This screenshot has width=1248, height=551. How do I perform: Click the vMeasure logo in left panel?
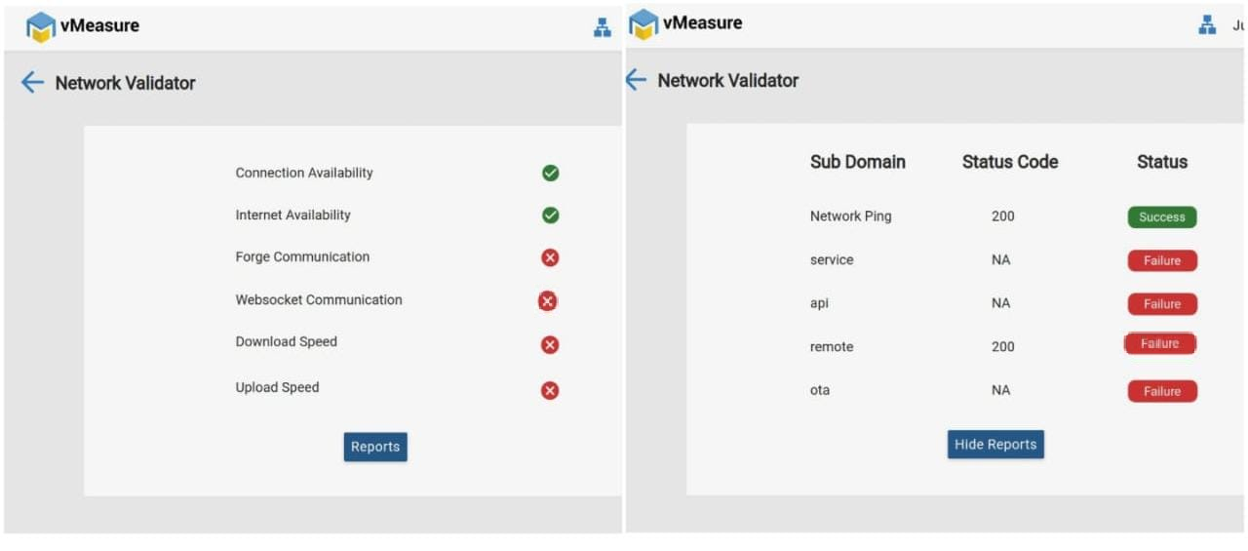(x=41, y=27)
